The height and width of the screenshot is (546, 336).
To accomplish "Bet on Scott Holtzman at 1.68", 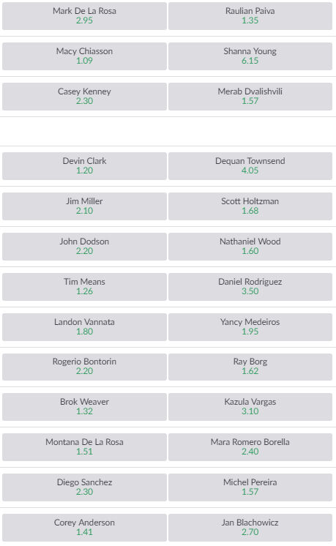I will [x=250, y=206].
